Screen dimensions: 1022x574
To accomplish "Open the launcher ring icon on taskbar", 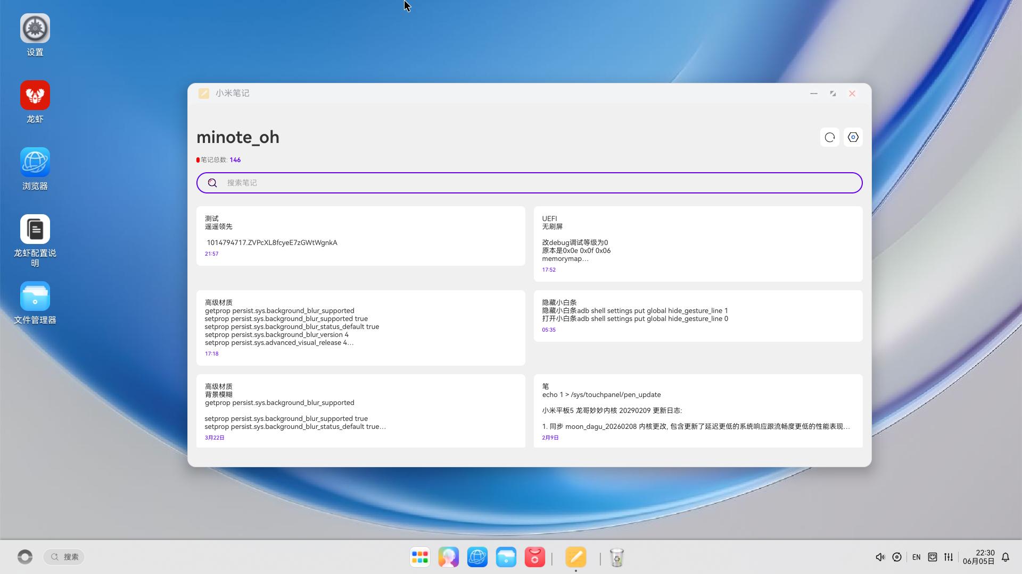I will 25,556.
